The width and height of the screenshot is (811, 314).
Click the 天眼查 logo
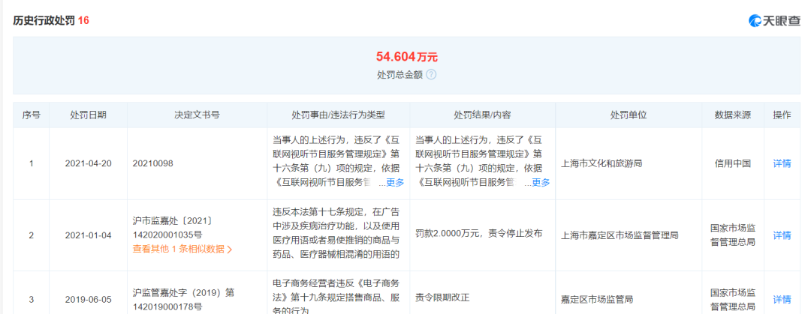coord(774,21)
